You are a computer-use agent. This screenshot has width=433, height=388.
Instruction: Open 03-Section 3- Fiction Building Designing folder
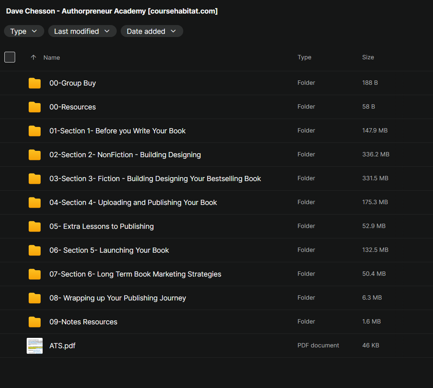click(155, 179)
